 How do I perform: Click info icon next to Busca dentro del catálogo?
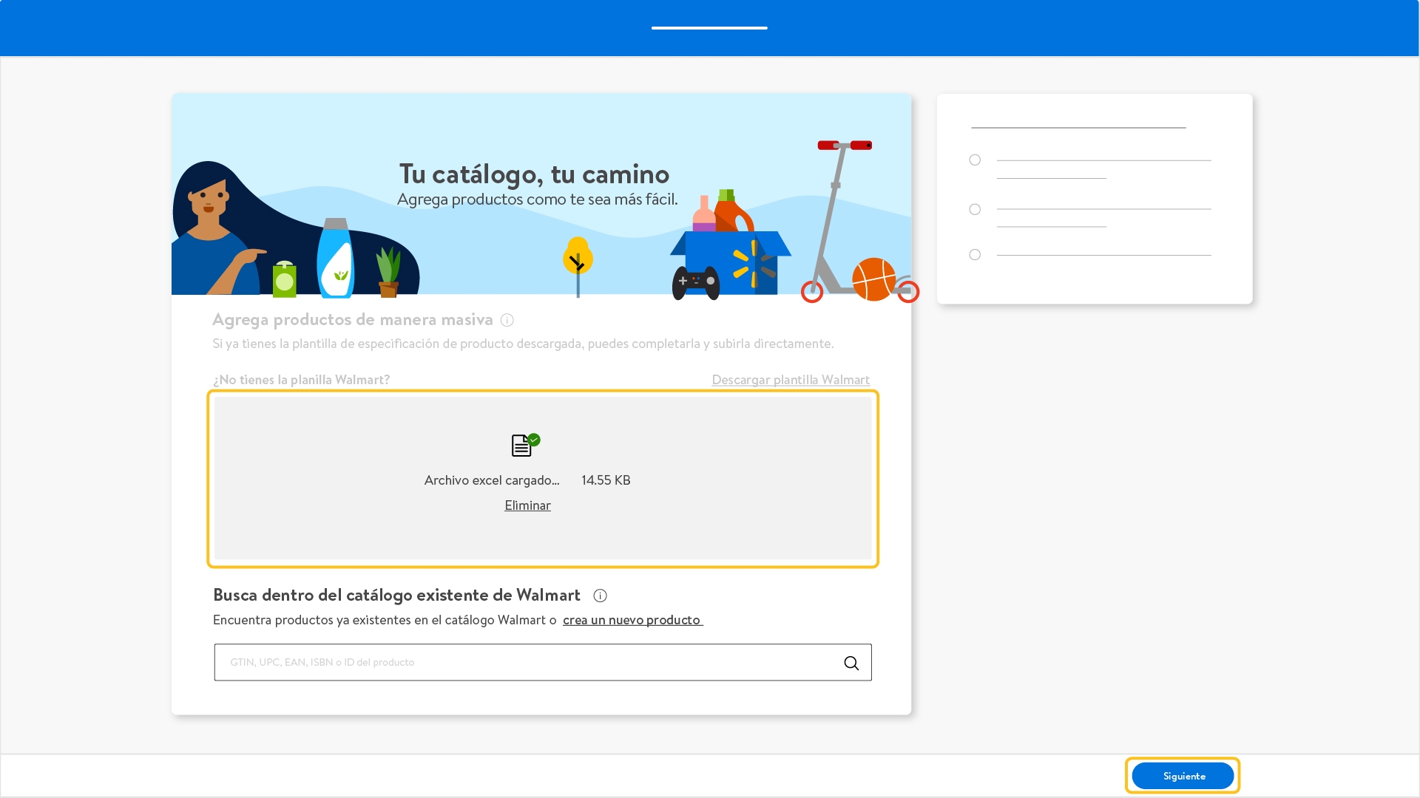point(600,596)
